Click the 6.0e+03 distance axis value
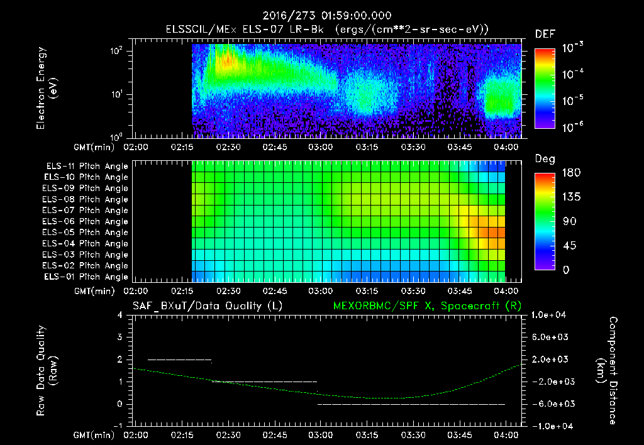The height and width of the screenshot is (445, 644). click(x=550, y=338)
